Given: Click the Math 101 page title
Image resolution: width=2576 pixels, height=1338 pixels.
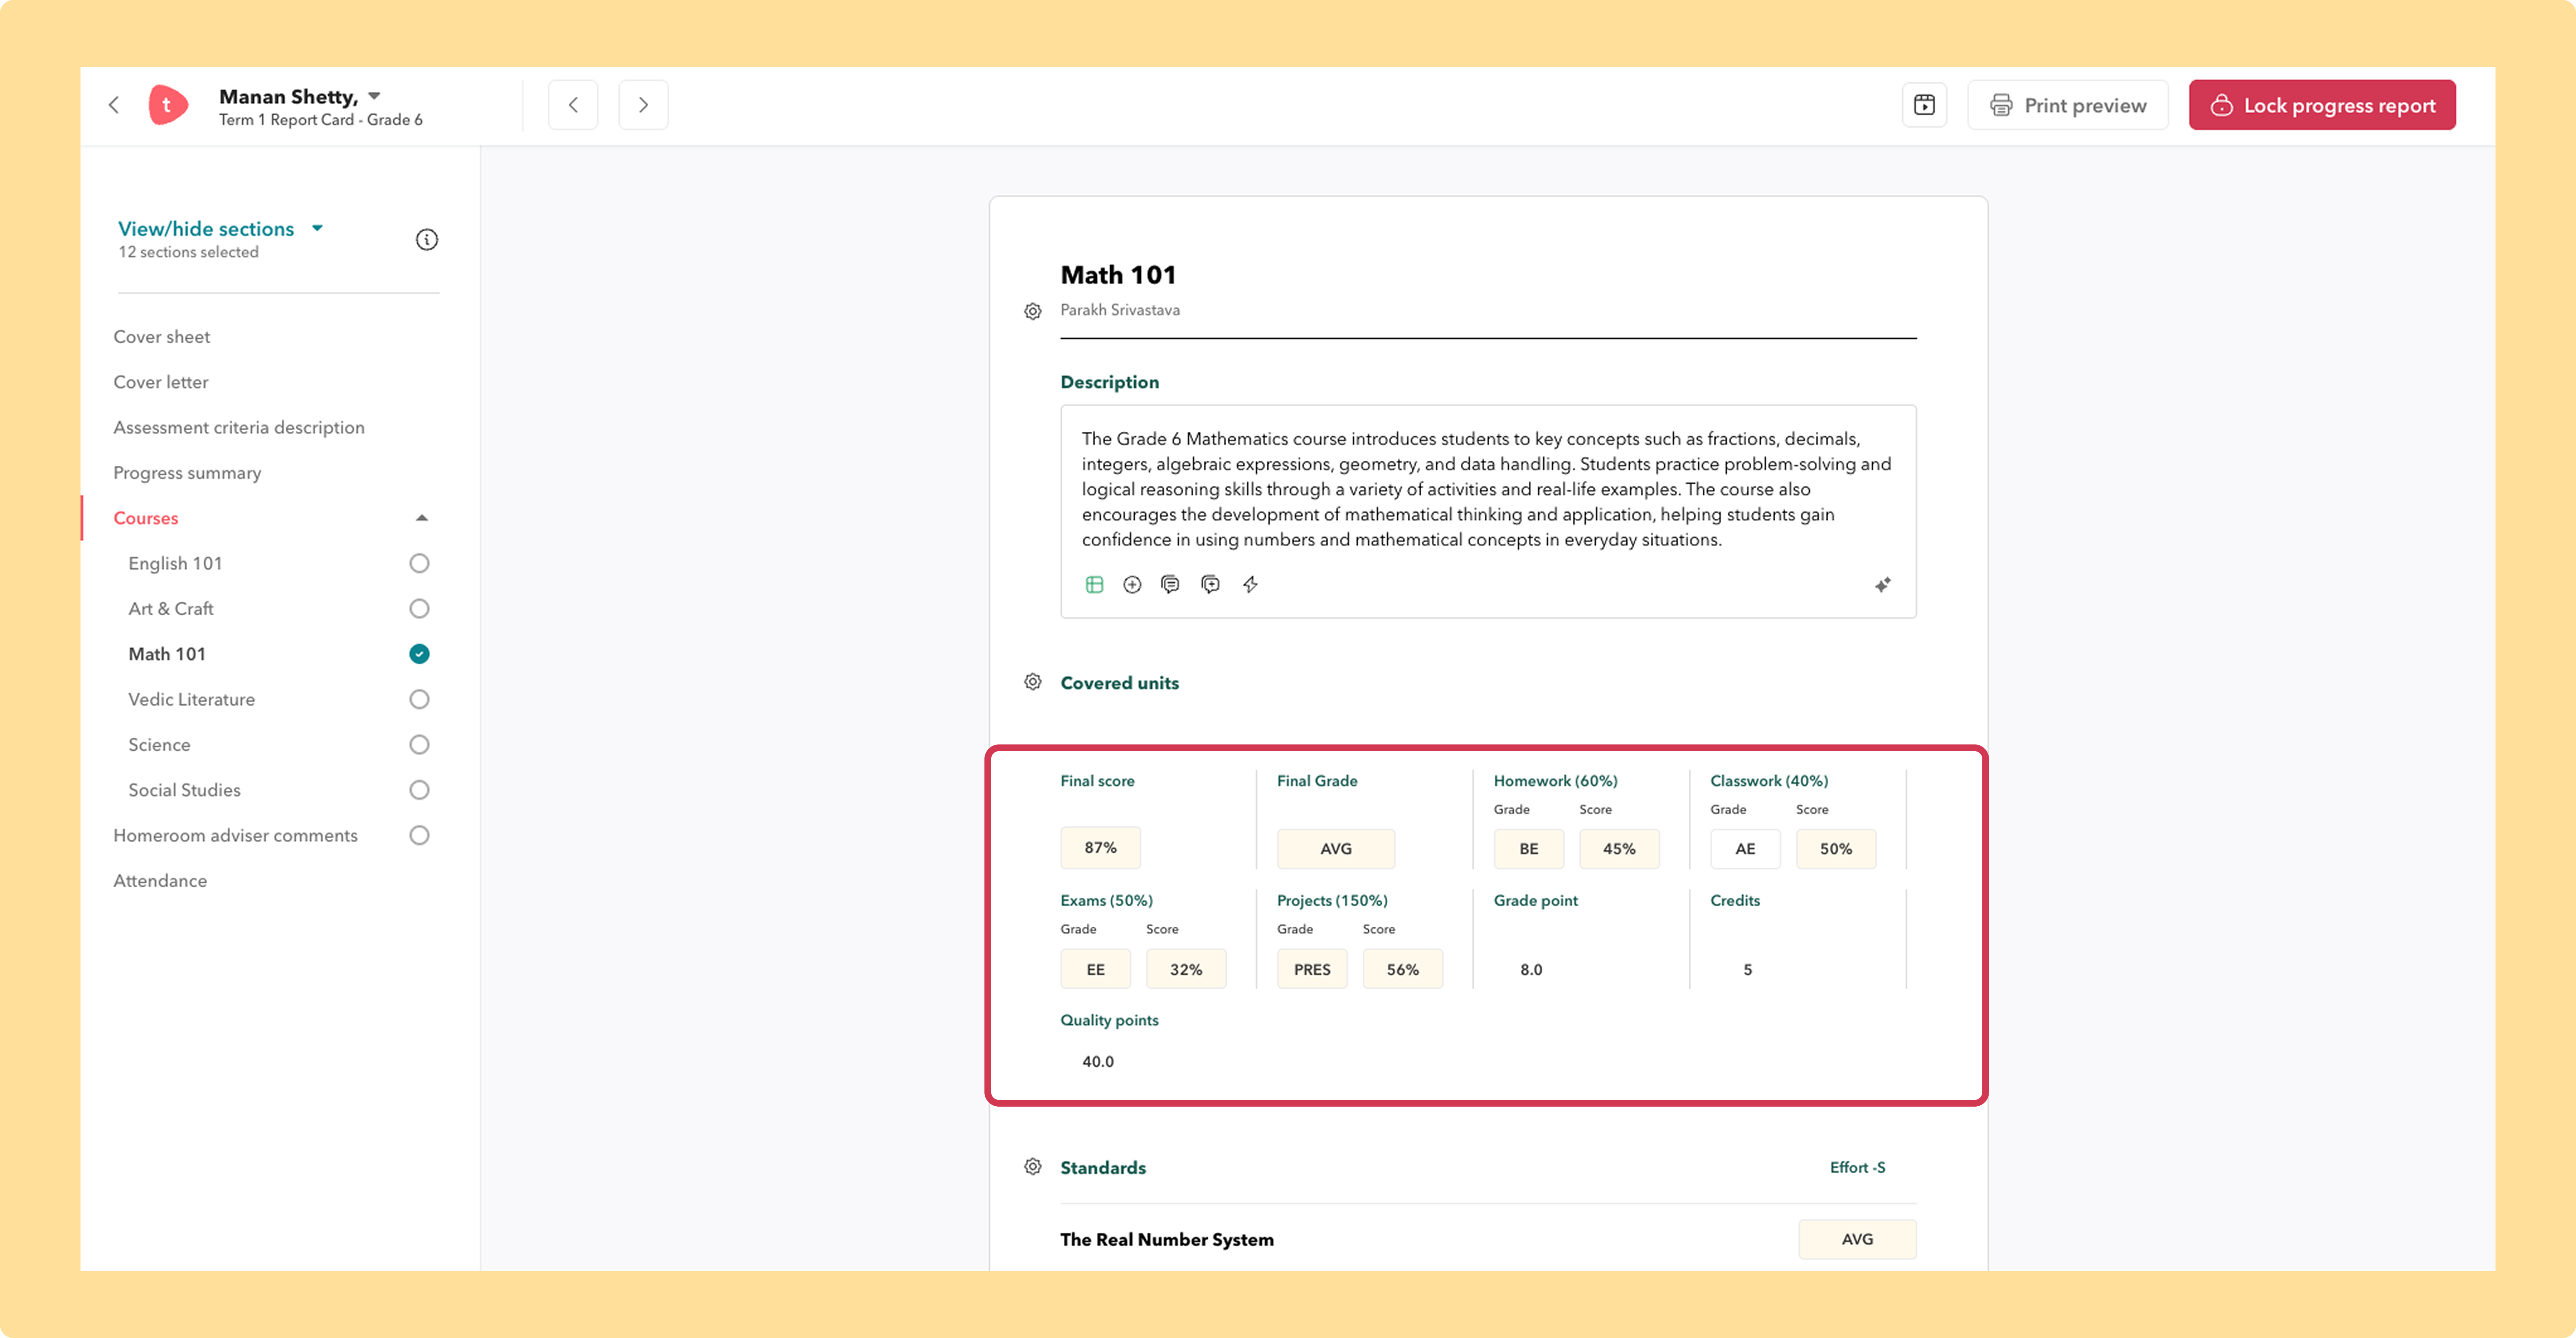Looking at the screenshot, I should (x=1118, y=274).
